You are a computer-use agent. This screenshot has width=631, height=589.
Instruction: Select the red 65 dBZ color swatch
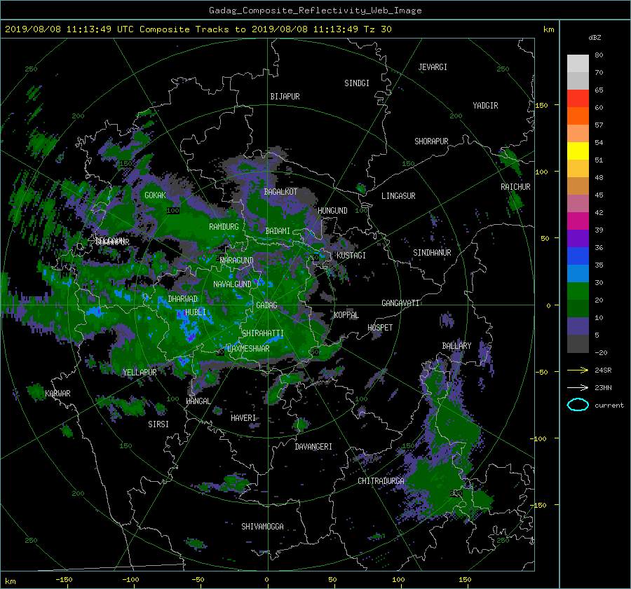pos(578,98)
